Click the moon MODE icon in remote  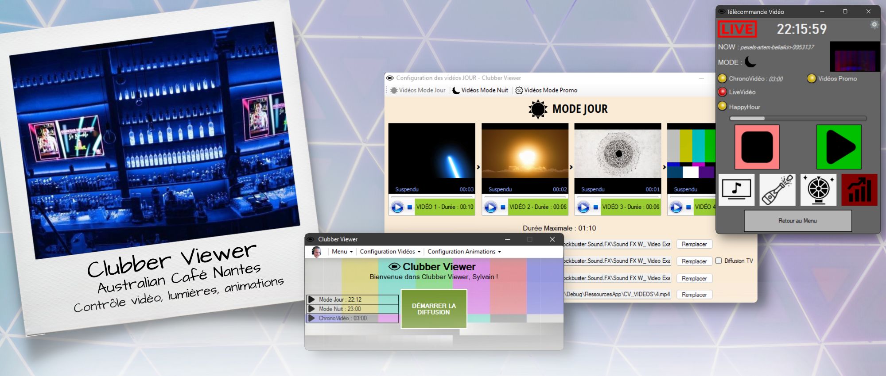750,62
